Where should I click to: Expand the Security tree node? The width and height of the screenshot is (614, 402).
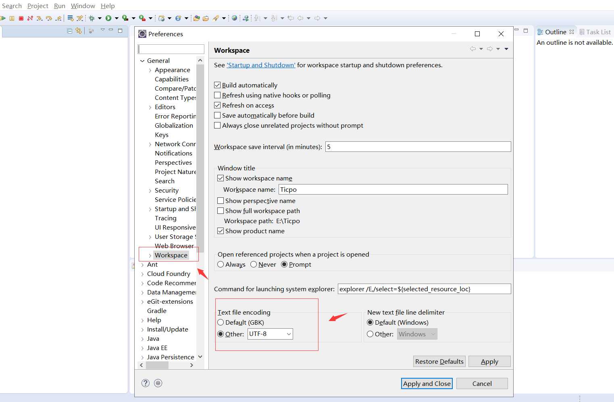coord(150,191)
